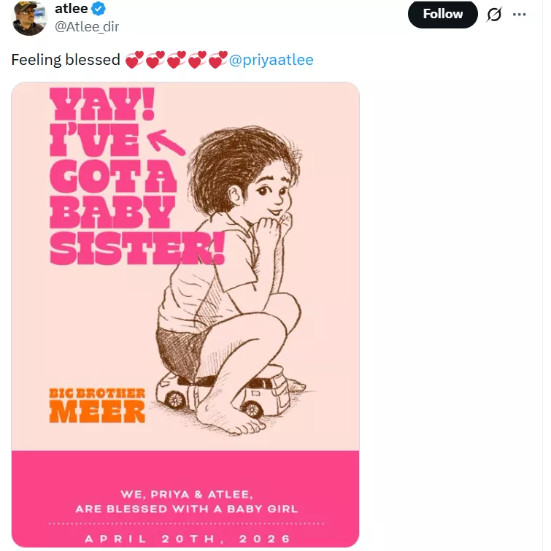Image resolution: width=551 pixels, height=551 pixels.
Task: Click the last heart emoji before the mention
Action: [217, 60]
